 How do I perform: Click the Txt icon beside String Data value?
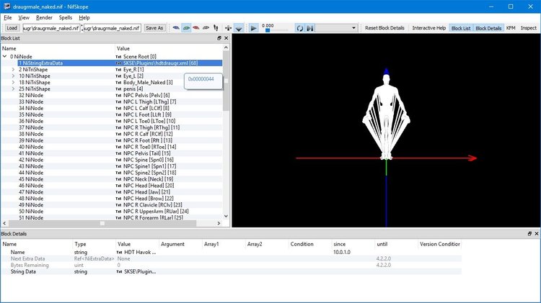tap(119, 271)
